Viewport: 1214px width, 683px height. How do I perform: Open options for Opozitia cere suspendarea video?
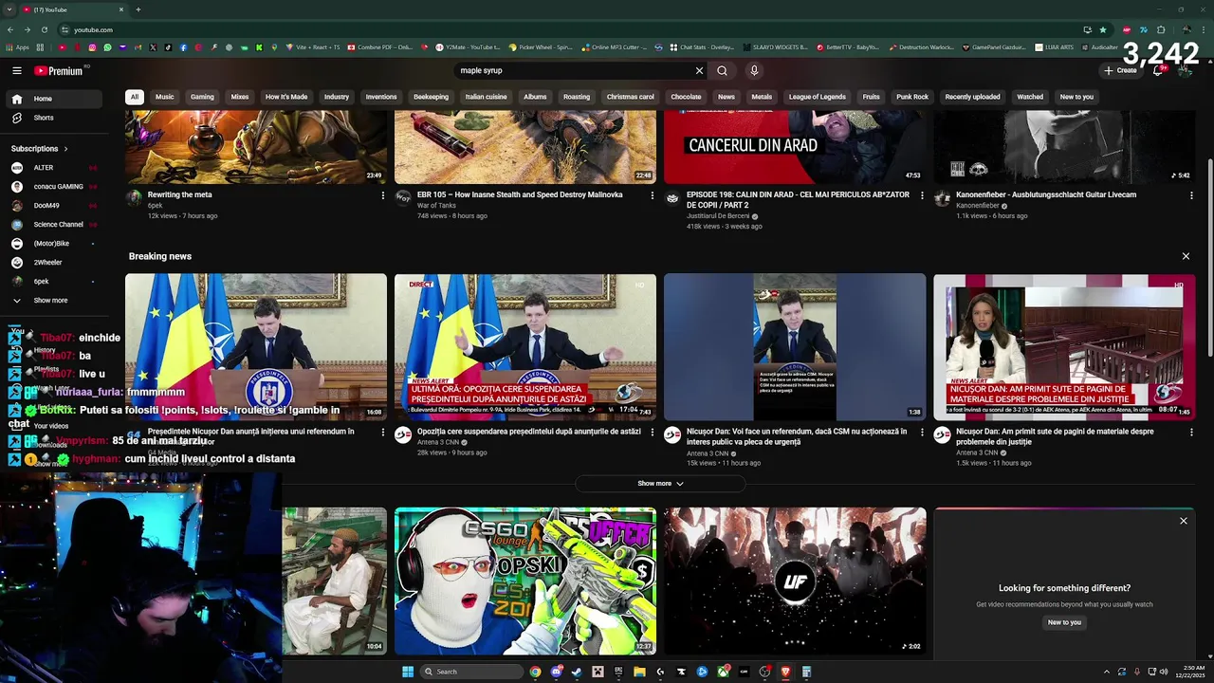(x=653, y=433)
